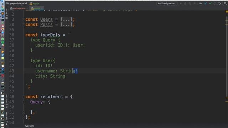Open the App Store dock icon
Screen dimensions: 228x128
click(2, 32)
